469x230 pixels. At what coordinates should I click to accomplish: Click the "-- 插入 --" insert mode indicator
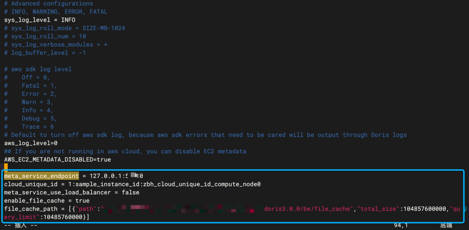[20, 225]
